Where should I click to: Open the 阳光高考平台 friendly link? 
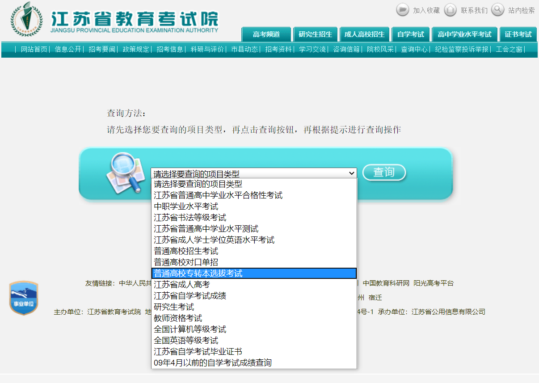pyautogui.click(x=434, y=283)
